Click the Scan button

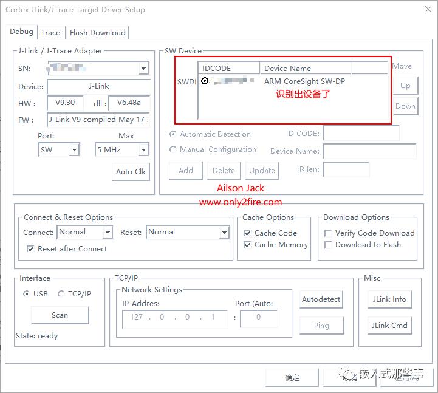tap(60, 315)
